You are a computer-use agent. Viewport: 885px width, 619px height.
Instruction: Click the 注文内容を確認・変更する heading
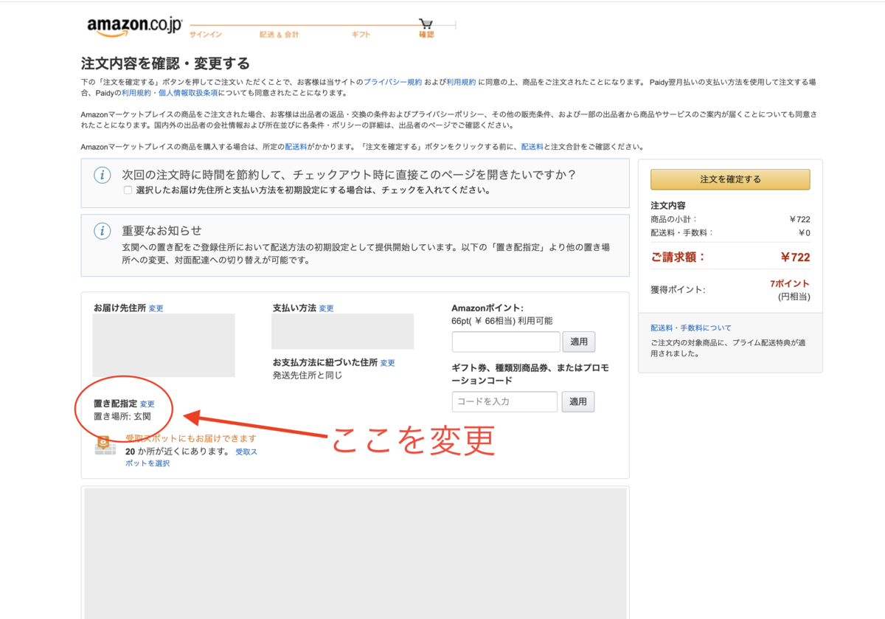(x=165, y=63)
